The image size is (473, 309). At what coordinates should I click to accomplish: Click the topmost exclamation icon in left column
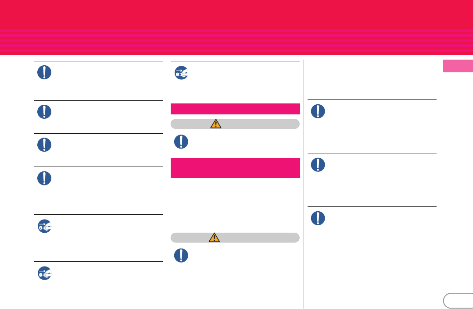click(44, 72)
